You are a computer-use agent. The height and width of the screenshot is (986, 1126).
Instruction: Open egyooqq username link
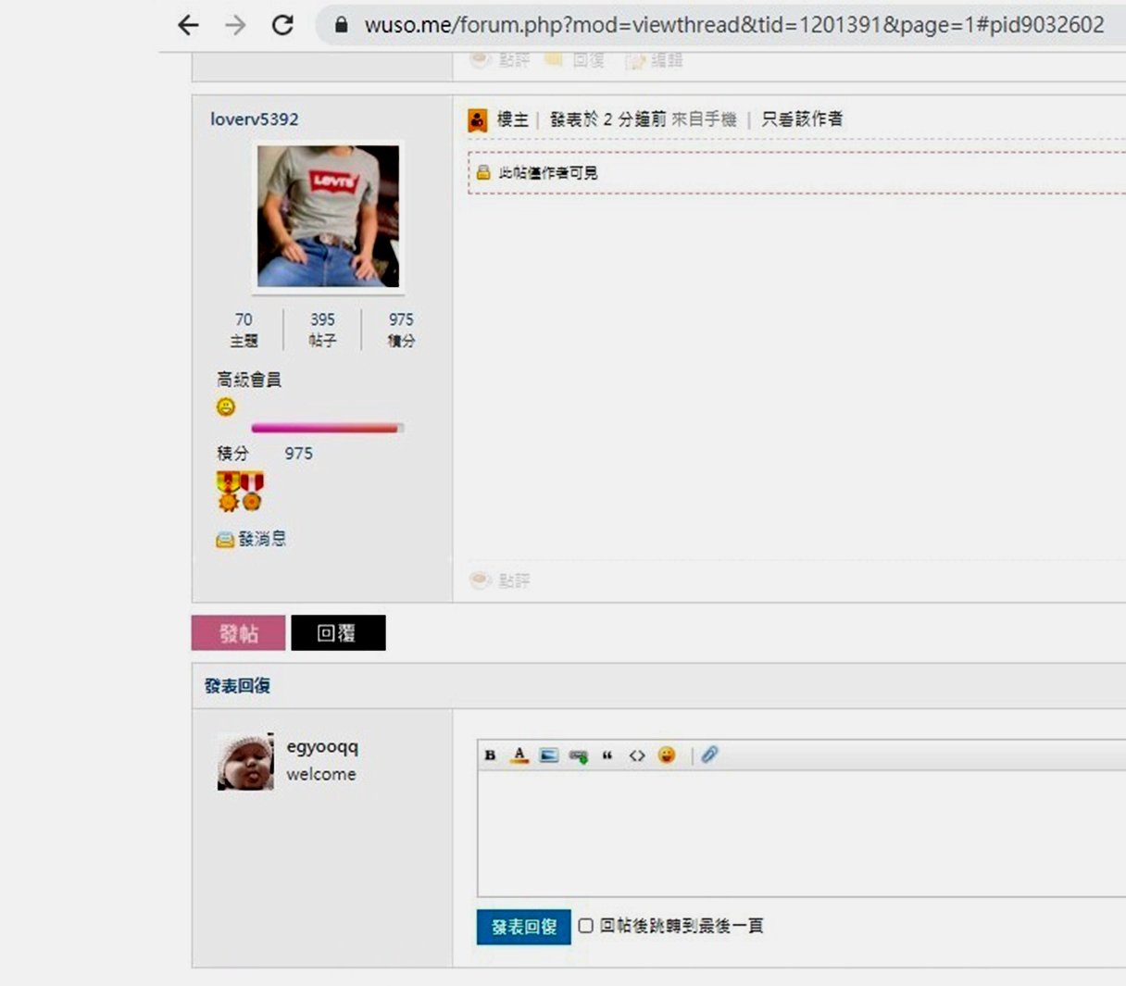coord(322,746)
